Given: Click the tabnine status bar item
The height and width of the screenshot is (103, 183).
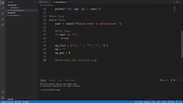Looking at the screenshot, I should point(26,102).
